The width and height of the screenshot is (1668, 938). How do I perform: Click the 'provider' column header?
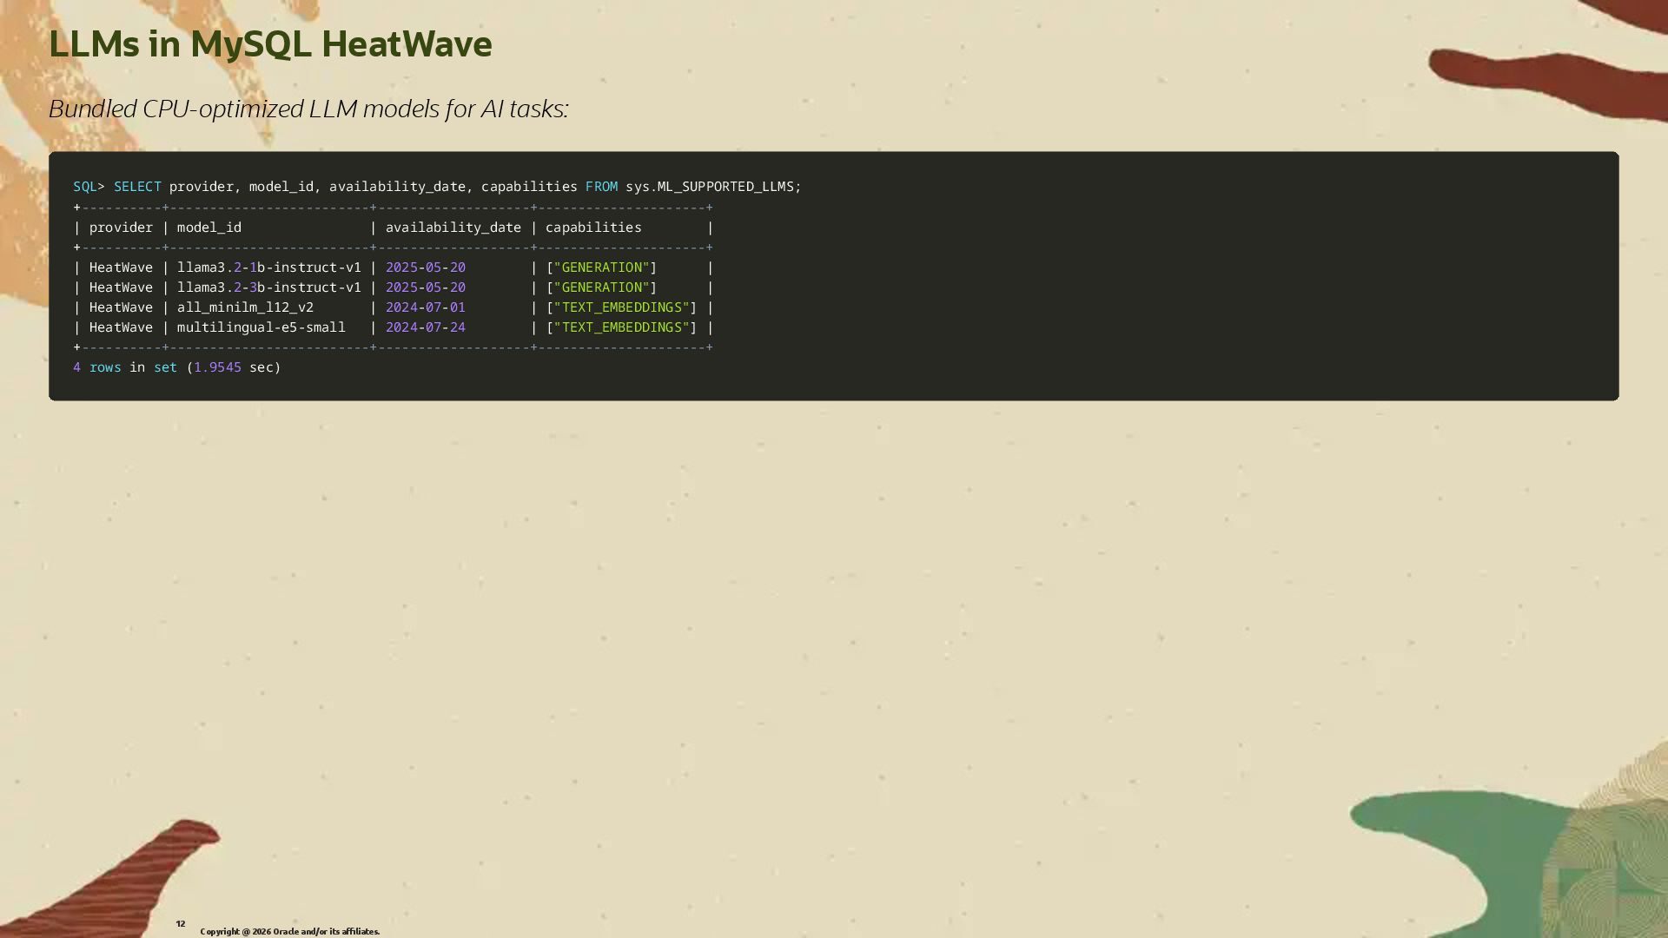click(121, 228)
